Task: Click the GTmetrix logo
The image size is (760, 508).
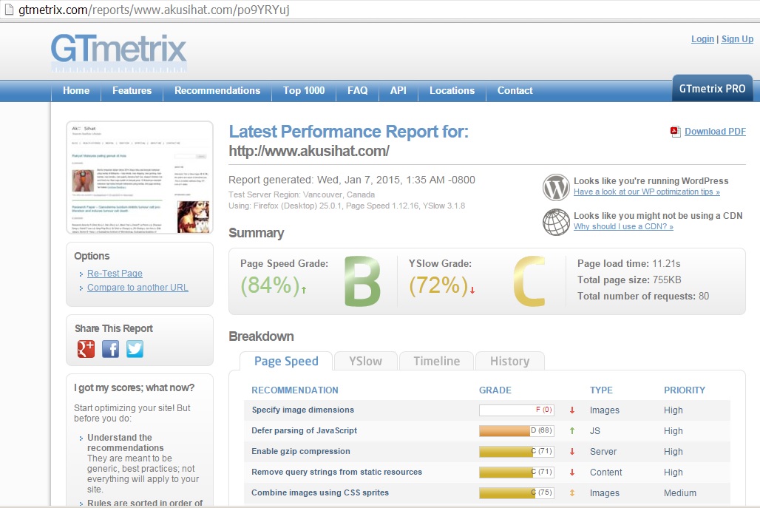Action: click(119, 53)
